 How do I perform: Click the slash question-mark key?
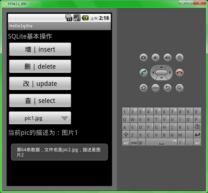point(181,142)
